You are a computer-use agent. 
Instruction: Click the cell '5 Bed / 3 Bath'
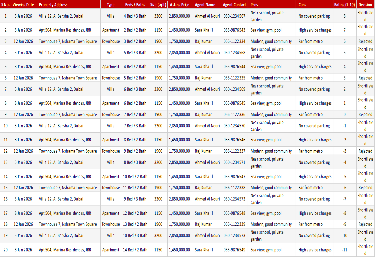click(135, 53)
